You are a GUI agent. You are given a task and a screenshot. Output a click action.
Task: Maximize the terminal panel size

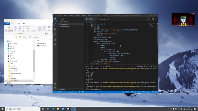tap(154, 66)
